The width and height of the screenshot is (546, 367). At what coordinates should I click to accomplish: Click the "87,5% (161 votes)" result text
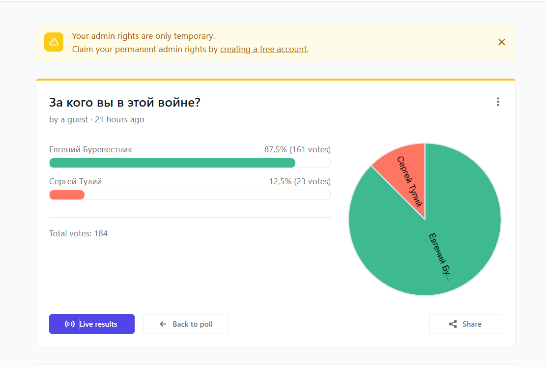click(x=297, y=149)
